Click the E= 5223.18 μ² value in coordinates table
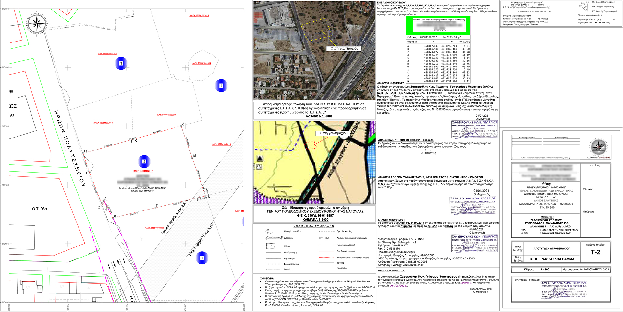 click(x=452, y=37)
